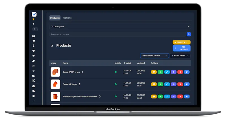Click purple move action for Aumento in pvc row
Viewport: 226px width, 121px height.
point(173,97)
